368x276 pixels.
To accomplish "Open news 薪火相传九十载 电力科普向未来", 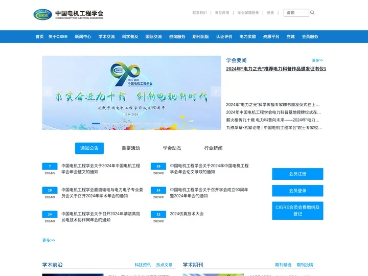I will click(x=273, y=120).
